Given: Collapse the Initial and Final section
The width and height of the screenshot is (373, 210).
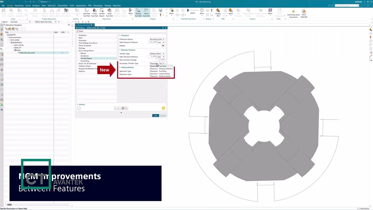Looking at the screenshot, I should point(120,67).
